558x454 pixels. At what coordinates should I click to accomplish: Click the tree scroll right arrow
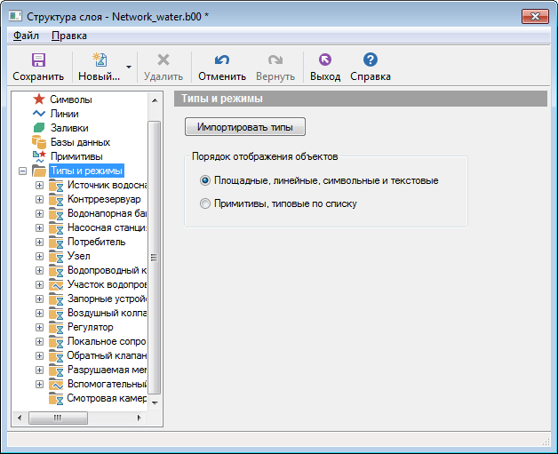click(x=139, y=418)
